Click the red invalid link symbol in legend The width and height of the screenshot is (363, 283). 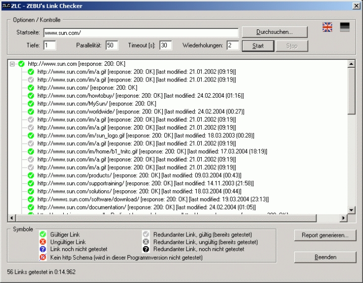click(43, 242)
